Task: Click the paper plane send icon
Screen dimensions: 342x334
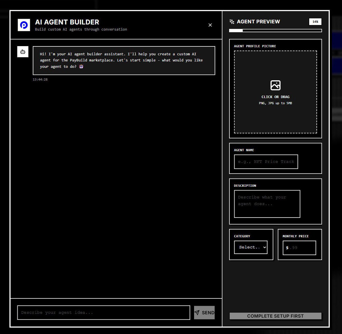Action: coord(197,313)
